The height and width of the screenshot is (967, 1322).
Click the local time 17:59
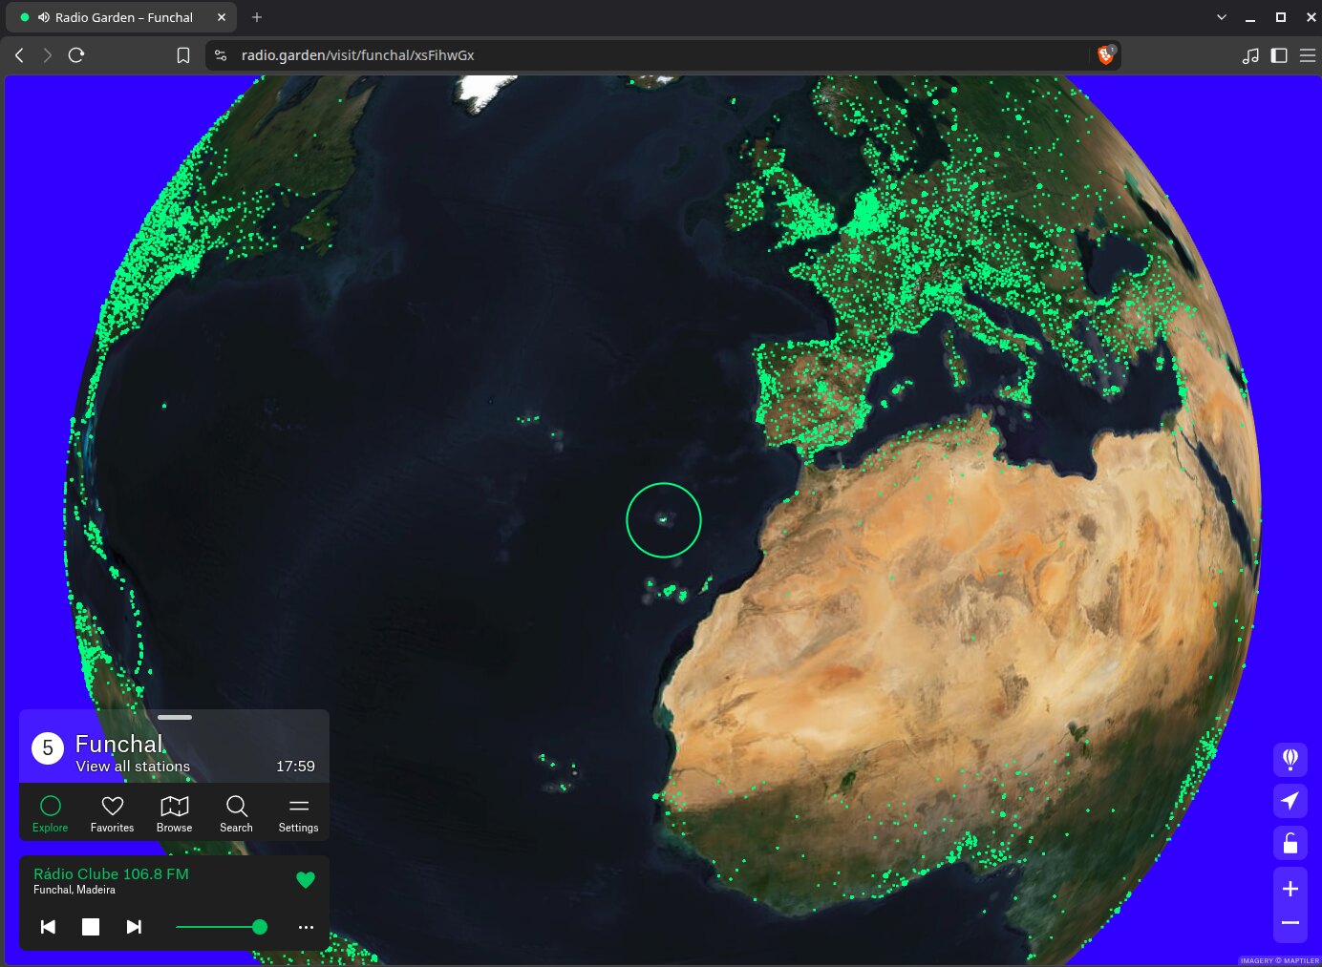[295, 767]
